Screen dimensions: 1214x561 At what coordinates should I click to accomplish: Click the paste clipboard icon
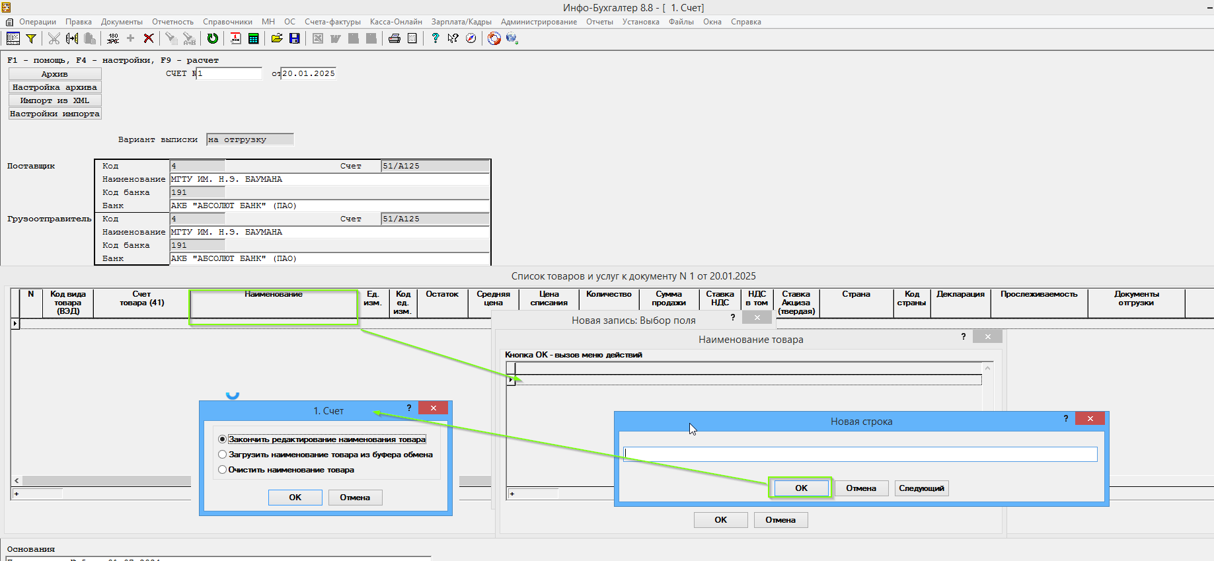coord(90,38)
